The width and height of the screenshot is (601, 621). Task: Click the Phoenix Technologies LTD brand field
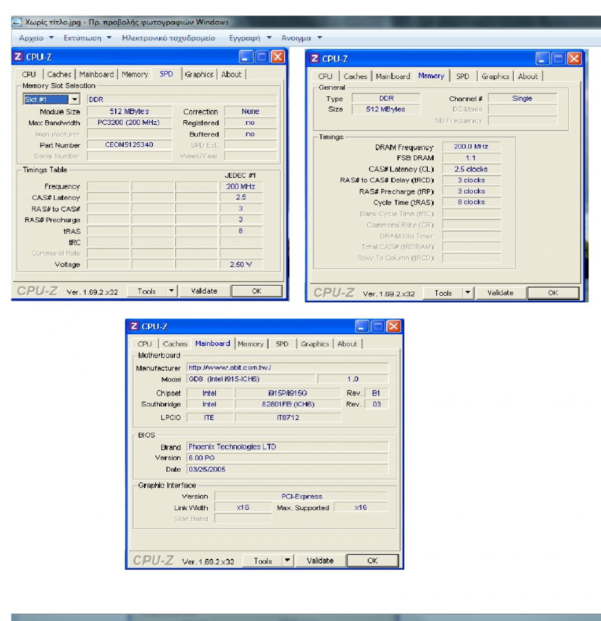287,447
